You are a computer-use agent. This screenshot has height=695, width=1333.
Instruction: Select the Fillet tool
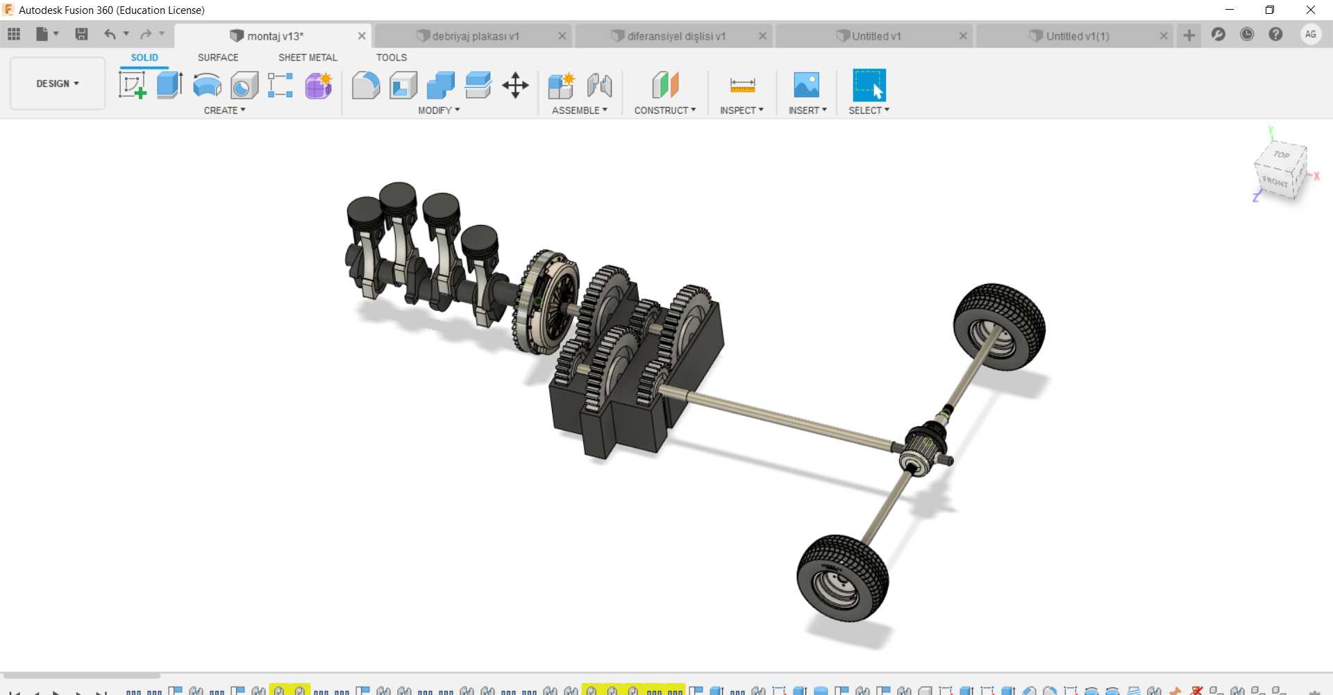[x=366, y=85]
